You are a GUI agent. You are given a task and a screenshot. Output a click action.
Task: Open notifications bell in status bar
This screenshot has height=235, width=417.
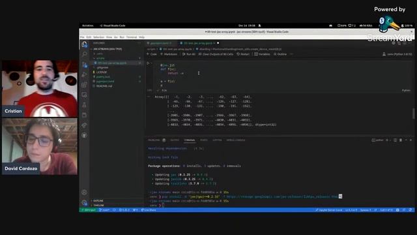coord(410,210)
